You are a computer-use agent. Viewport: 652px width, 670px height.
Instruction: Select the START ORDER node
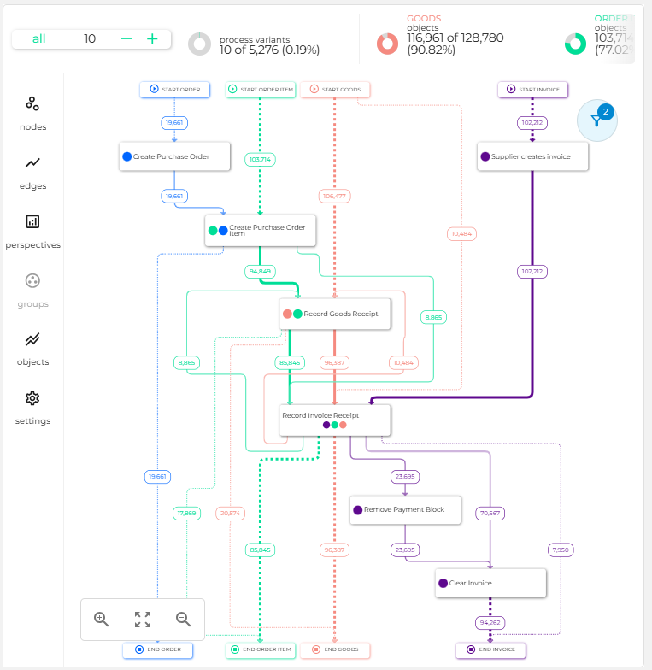[174, 89]
